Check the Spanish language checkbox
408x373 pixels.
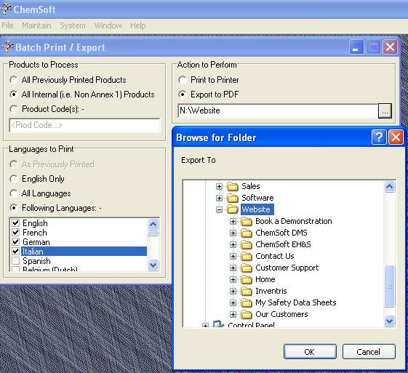[x=15, y=260]
